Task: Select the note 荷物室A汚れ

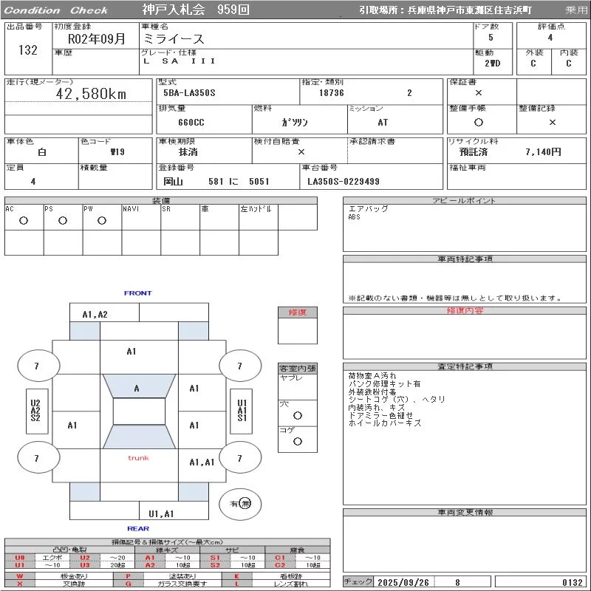Action: click(372, 376)
